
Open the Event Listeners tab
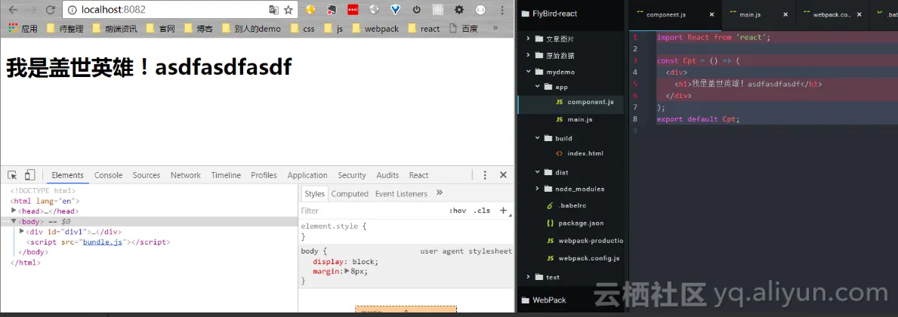click(401, 193)
